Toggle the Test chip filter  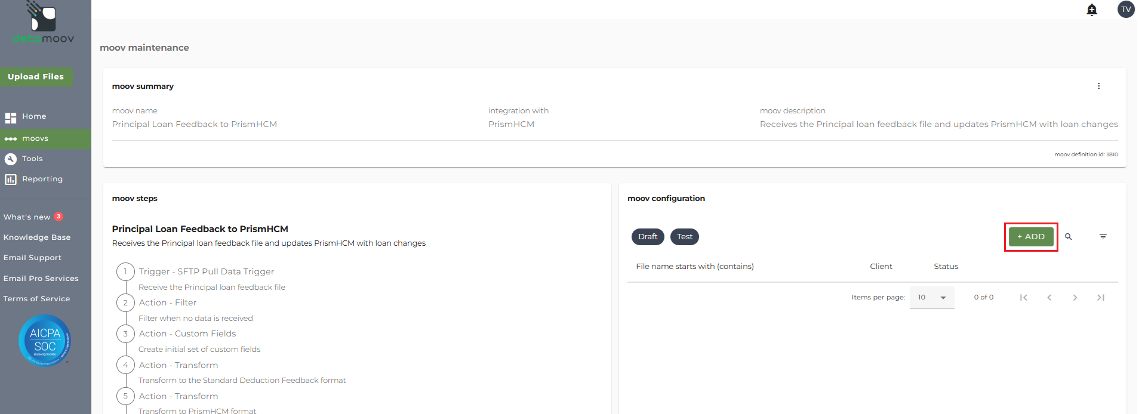(685, 237)
